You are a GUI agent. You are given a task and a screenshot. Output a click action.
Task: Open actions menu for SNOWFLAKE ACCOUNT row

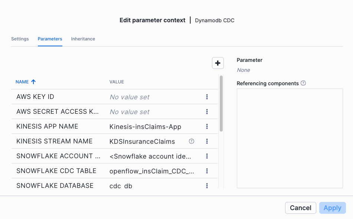[x=207, y=156]
